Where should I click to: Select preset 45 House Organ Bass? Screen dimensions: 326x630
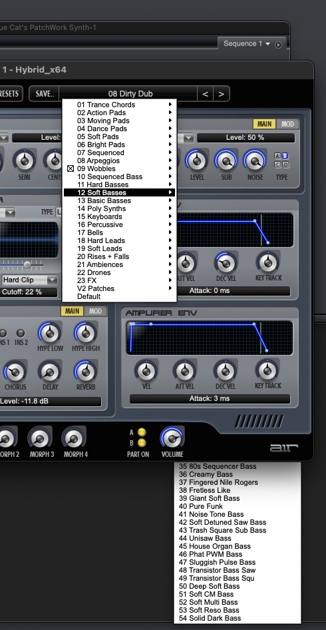(x=238, y=546)
